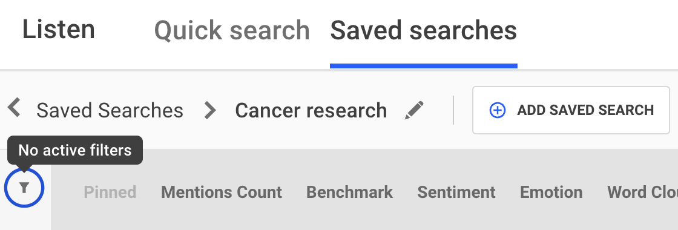Click the plus circle icon for new saved search
The height and width of the screenshot is (230, 678).
point(497,110)
